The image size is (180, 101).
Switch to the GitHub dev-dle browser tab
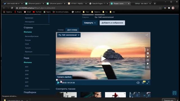(x=141, y=4)
